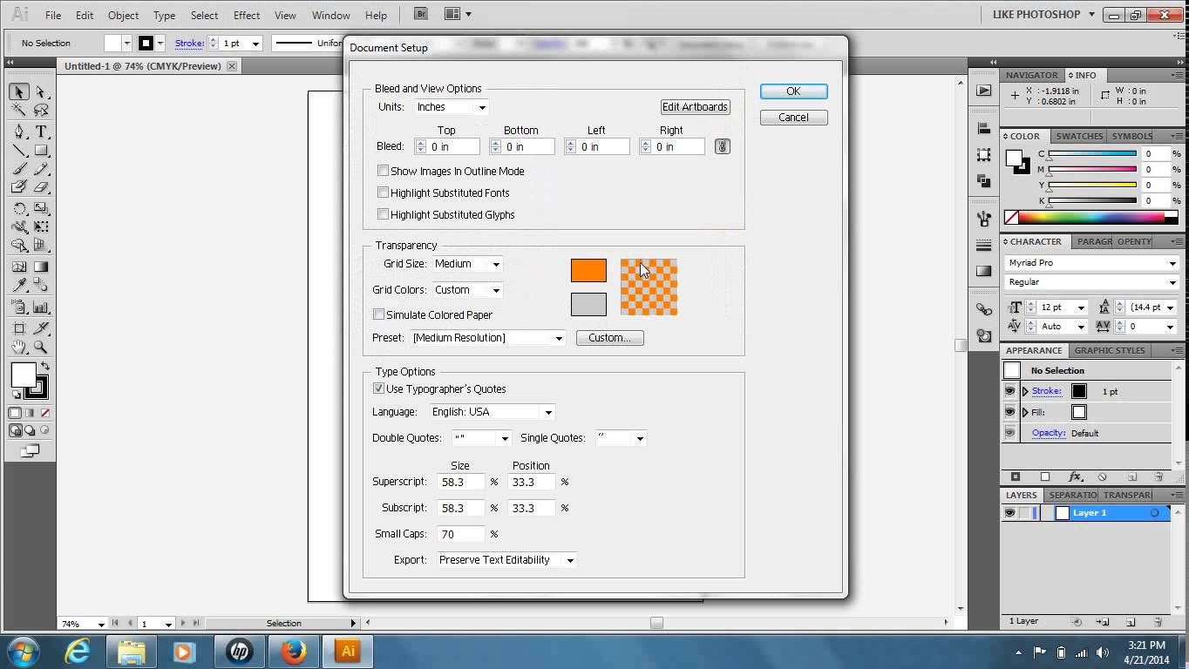Viewport: 1189px width, 669px height.
Task: Open the Language dropdown
Action: click(492, 412)
